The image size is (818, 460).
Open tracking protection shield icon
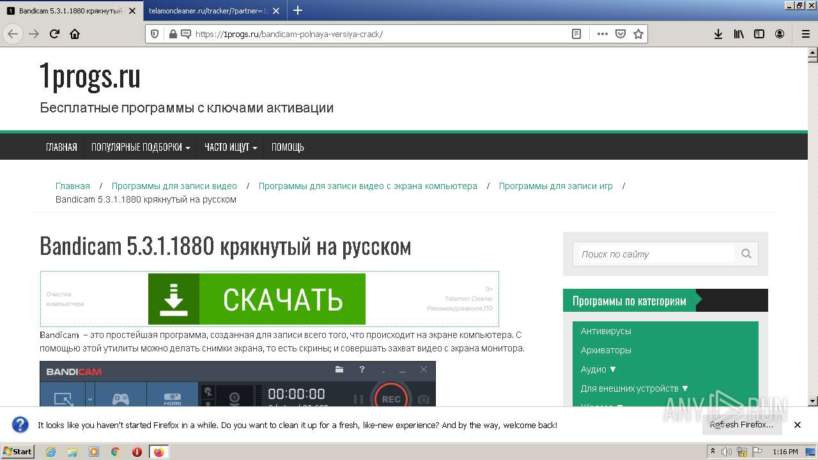(x=155, y=34)
